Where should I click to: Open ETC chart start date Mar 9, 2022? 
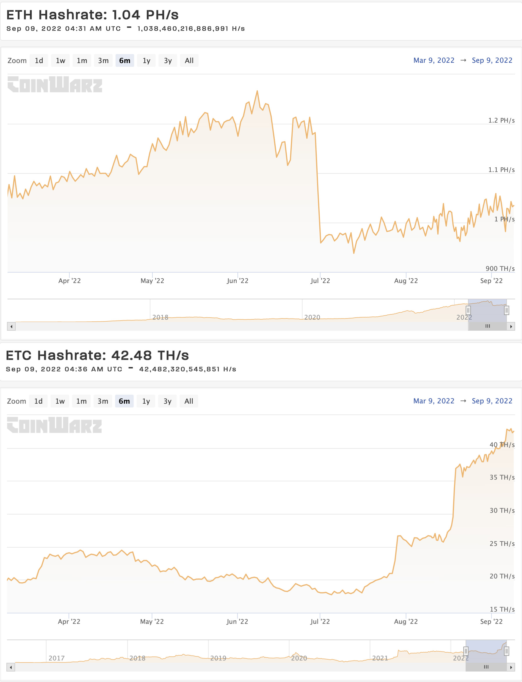(434, 401)
